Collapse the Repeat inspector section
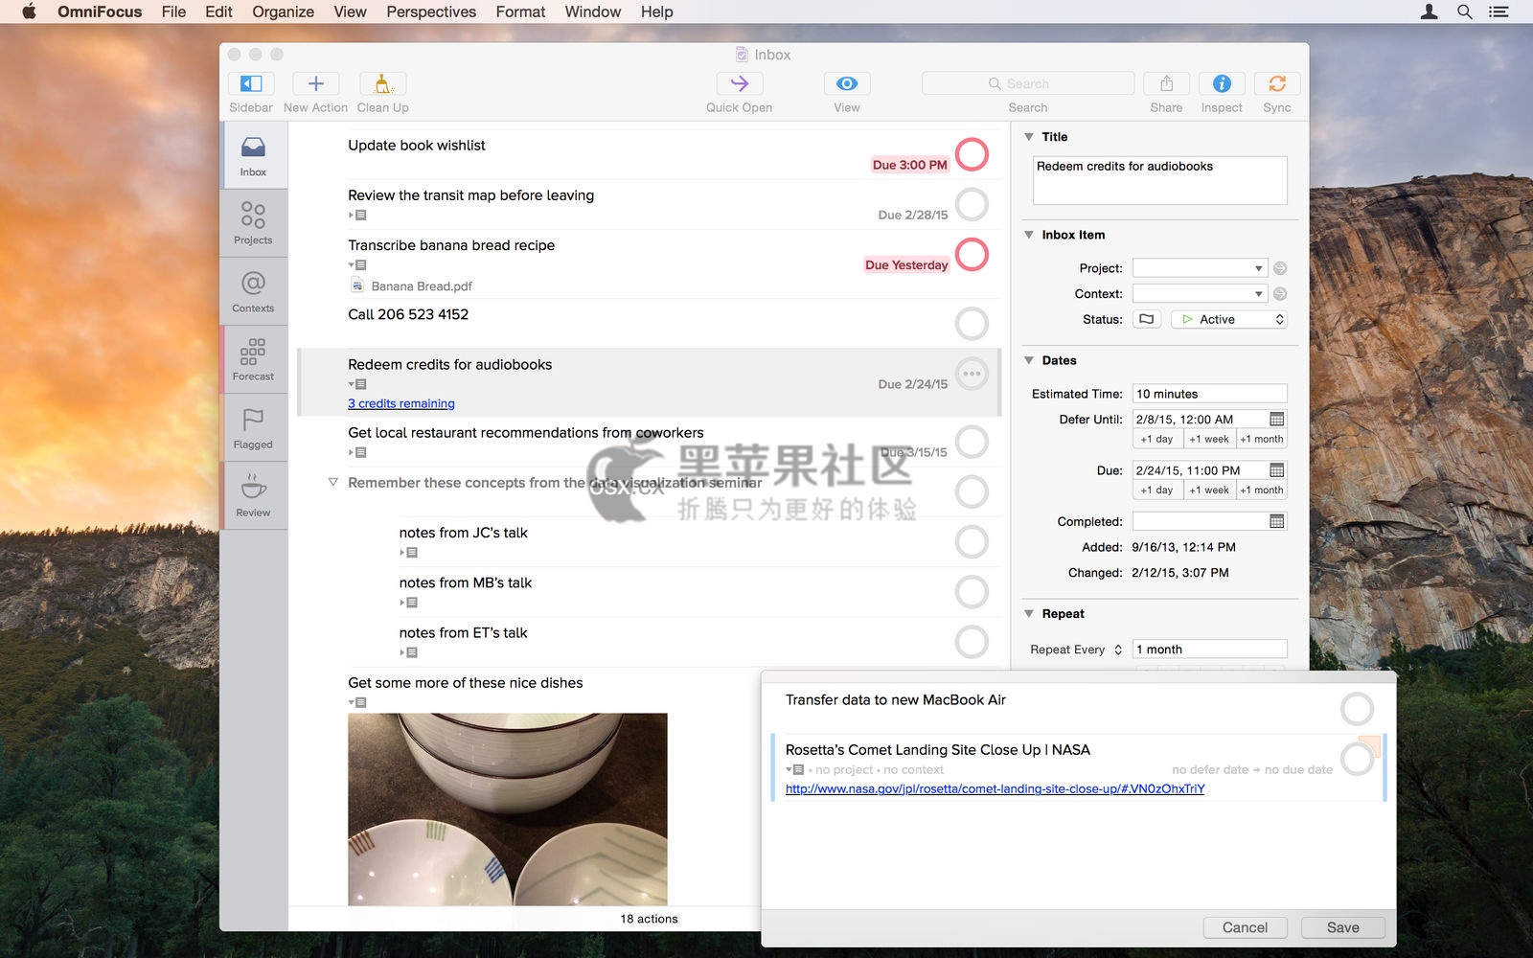Viewport: 1533px width, 958px height. pos(1029,614)
